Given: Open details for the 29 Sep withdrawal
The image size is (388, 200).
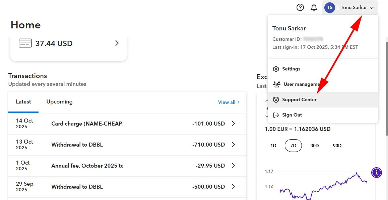Looking at the screenshot, I should click(x=233, y=187).
